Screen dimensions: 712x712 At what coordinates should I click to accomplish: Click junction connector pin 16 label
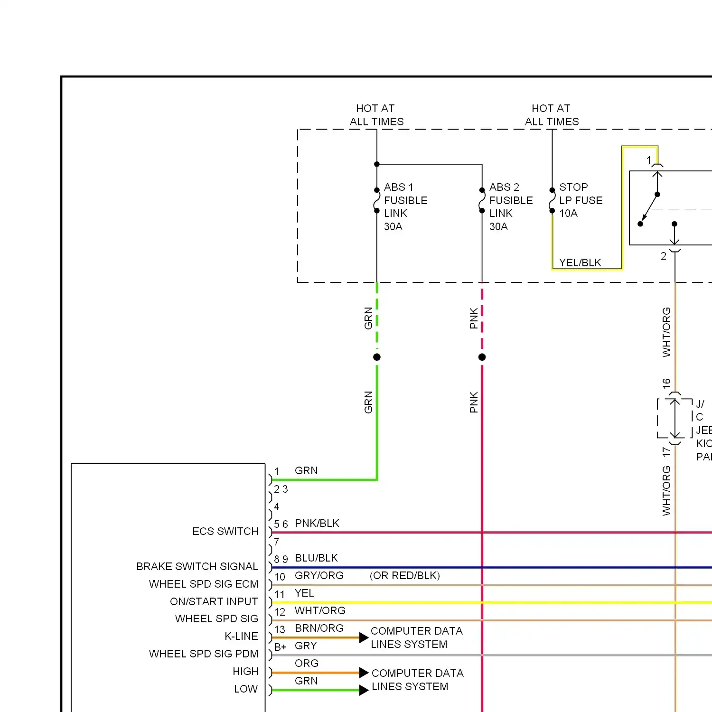tap(666, 383)
